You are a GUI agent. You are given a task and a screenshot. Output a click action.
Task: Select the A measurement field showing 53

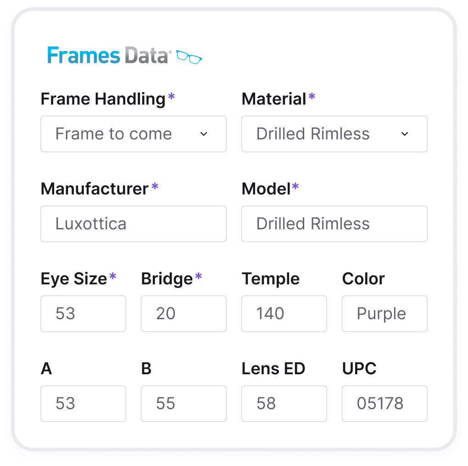click(83, 404)
